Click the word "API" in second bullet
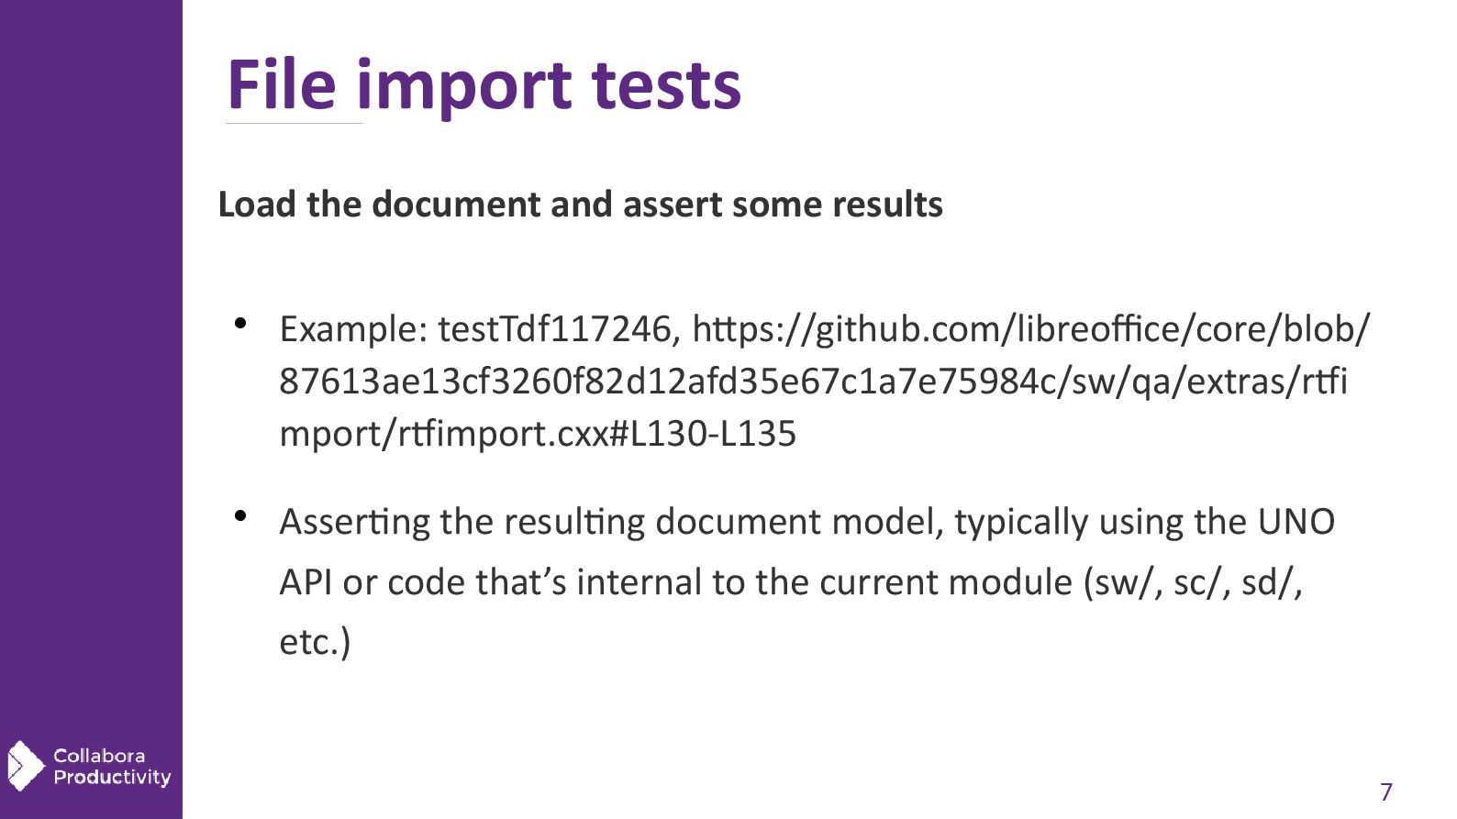1457x819 pixels. [306, 582]
